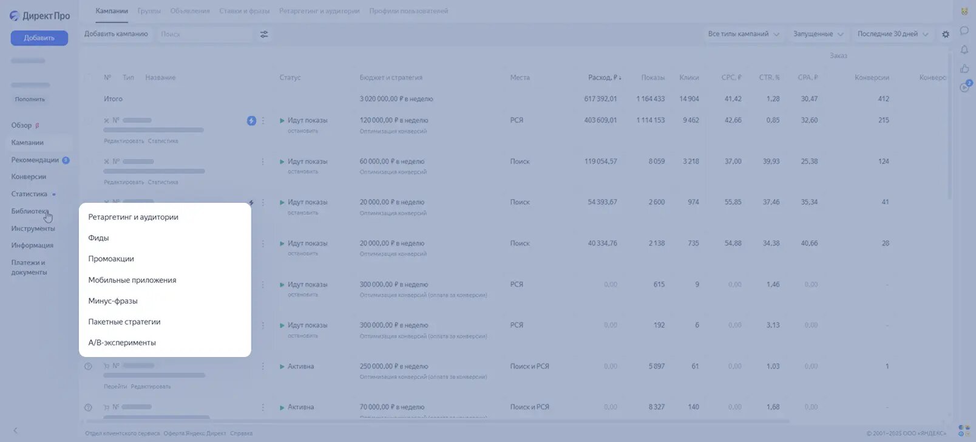Open the Последние 30 дней period dropdown
976x442 pixels.
[892, 34]
